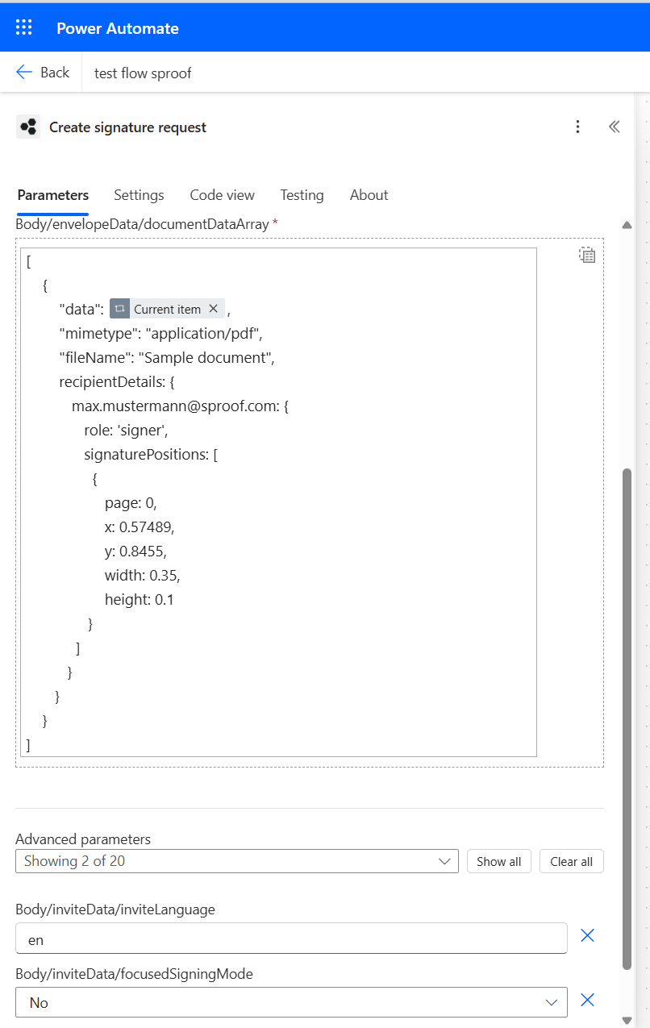The height and width of the screenshot is (1028, 650).
Task: Open the app launcher grid icon
Action: click(24, 28)
